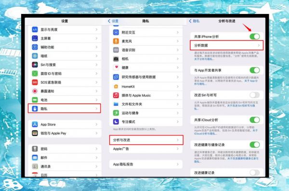Tap the SOS紧急联络 red icon

[x=35, y=82]
